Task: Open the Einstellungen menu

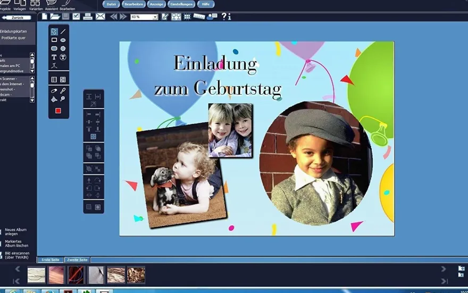Action: click(181, 4)
